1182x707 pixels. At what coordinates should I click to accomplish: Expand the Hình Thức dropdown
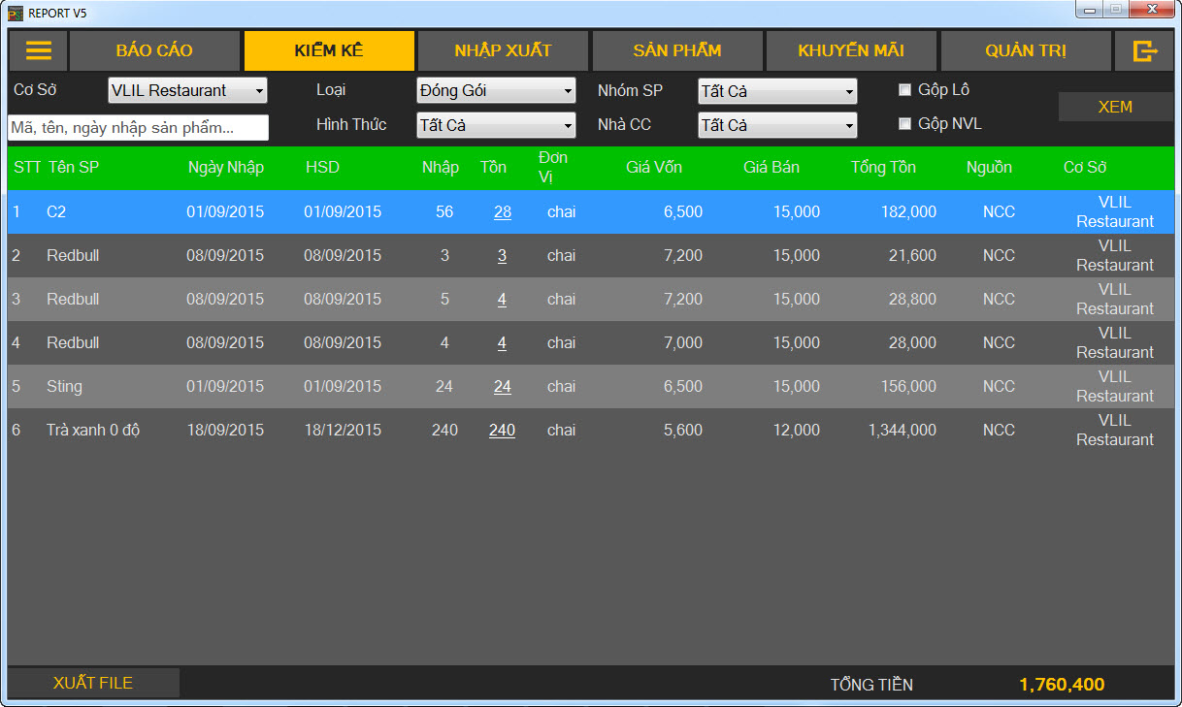coord(496,125)
